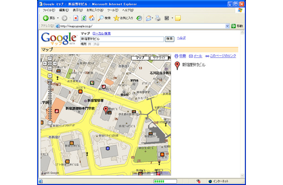Click the インターネット zone in the status bar
This screenshot has height=185, width=283.
(x=219, y=181)
